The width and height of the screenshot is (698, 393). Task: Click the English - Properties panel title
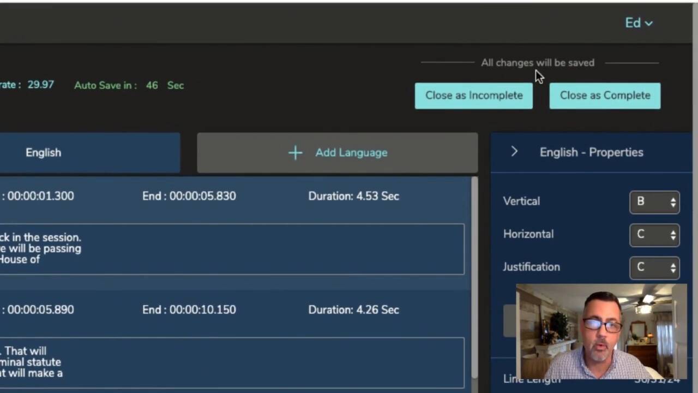591,152
